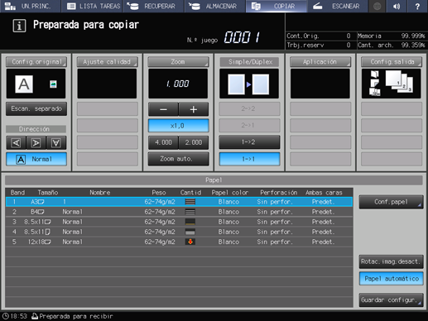Open Conf. papel settings
Viewport: 428px width, 321px height.
pyautogui.click(x=391, y=202)
